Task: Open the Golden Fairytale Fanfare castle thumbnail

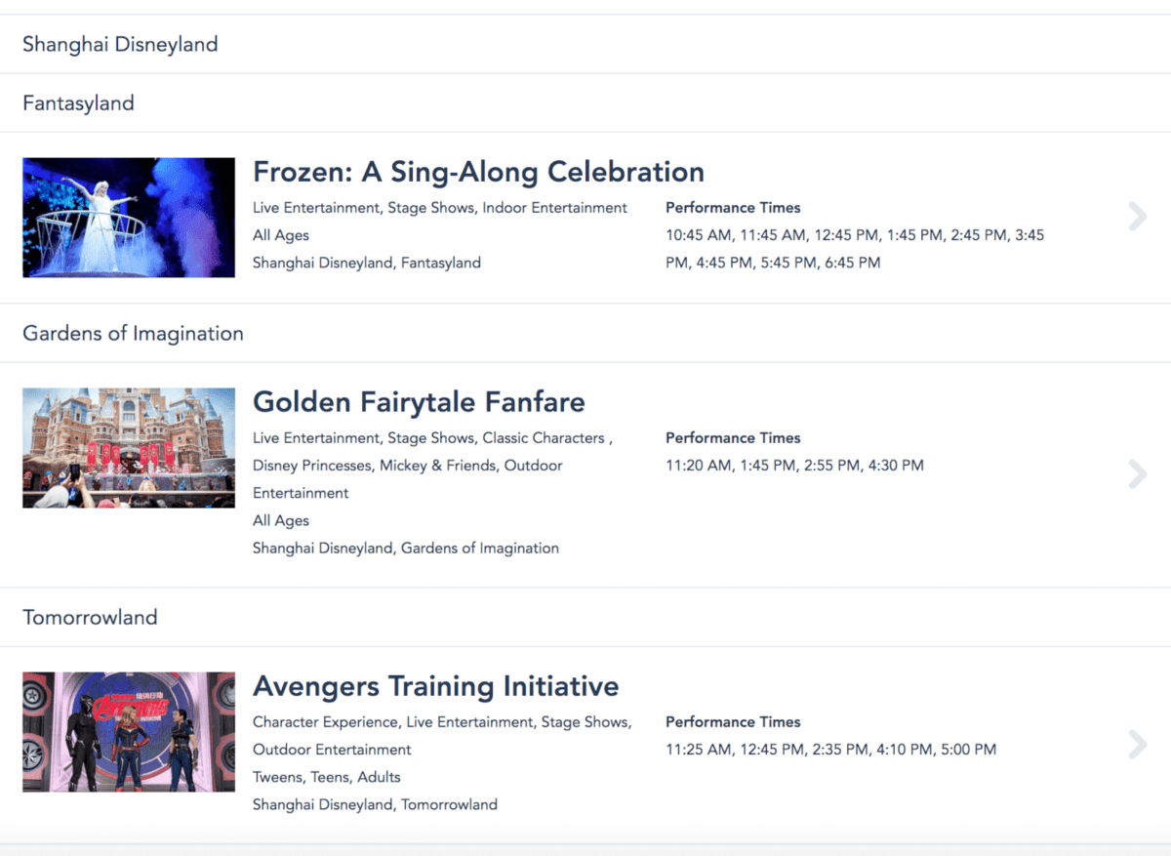Action: click(x=129, y=448)
